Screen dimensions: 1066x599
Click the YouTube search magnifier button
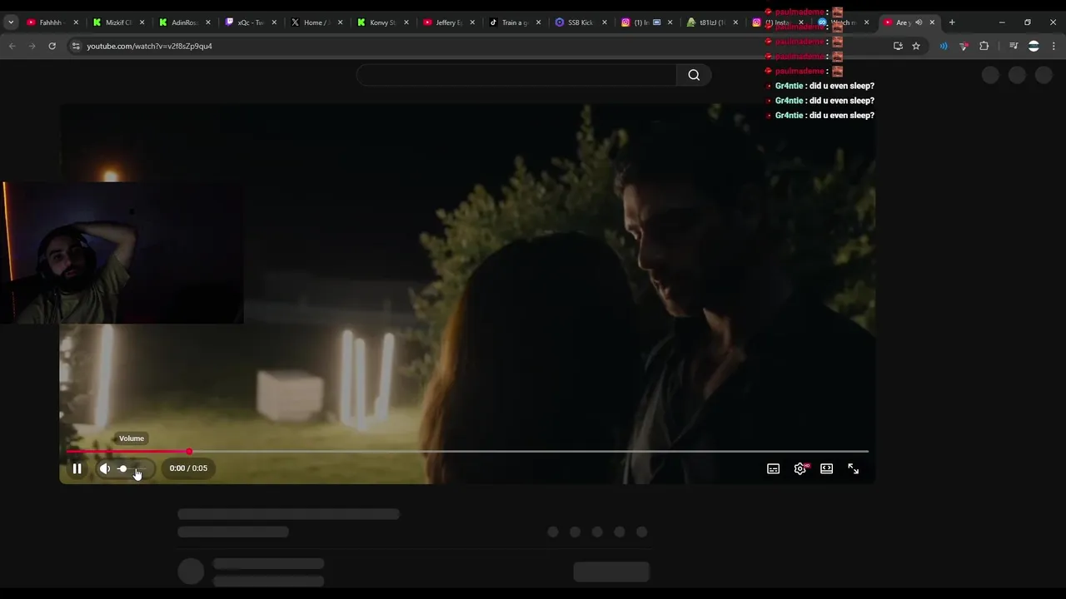(694, 75)
